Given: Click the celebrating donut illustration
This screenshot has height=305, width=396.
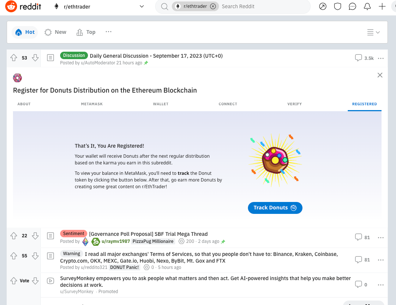Looking at the screenshot, I should tap(275, 160).
